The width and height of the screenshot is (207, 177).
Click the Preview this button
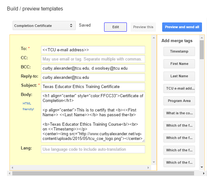coord(143,27)
